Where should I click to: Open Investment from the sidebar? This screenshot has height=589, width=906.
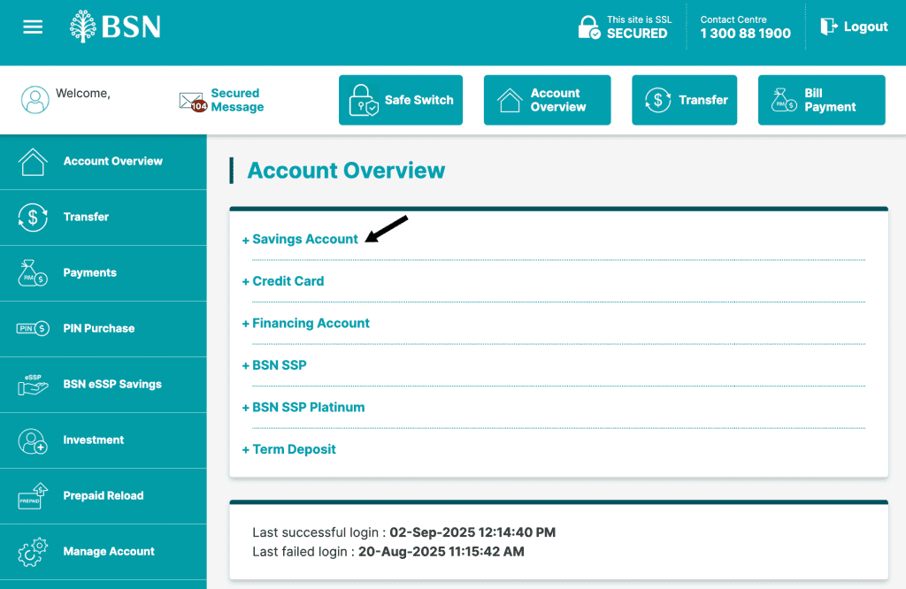104,440
